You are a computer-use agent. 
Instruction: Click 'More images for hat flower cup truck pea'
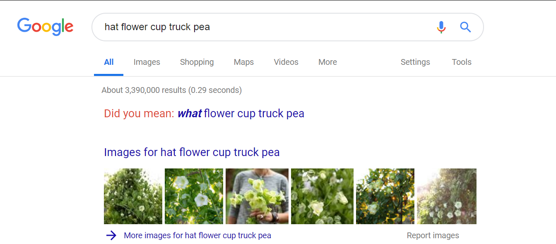point(197,236)
